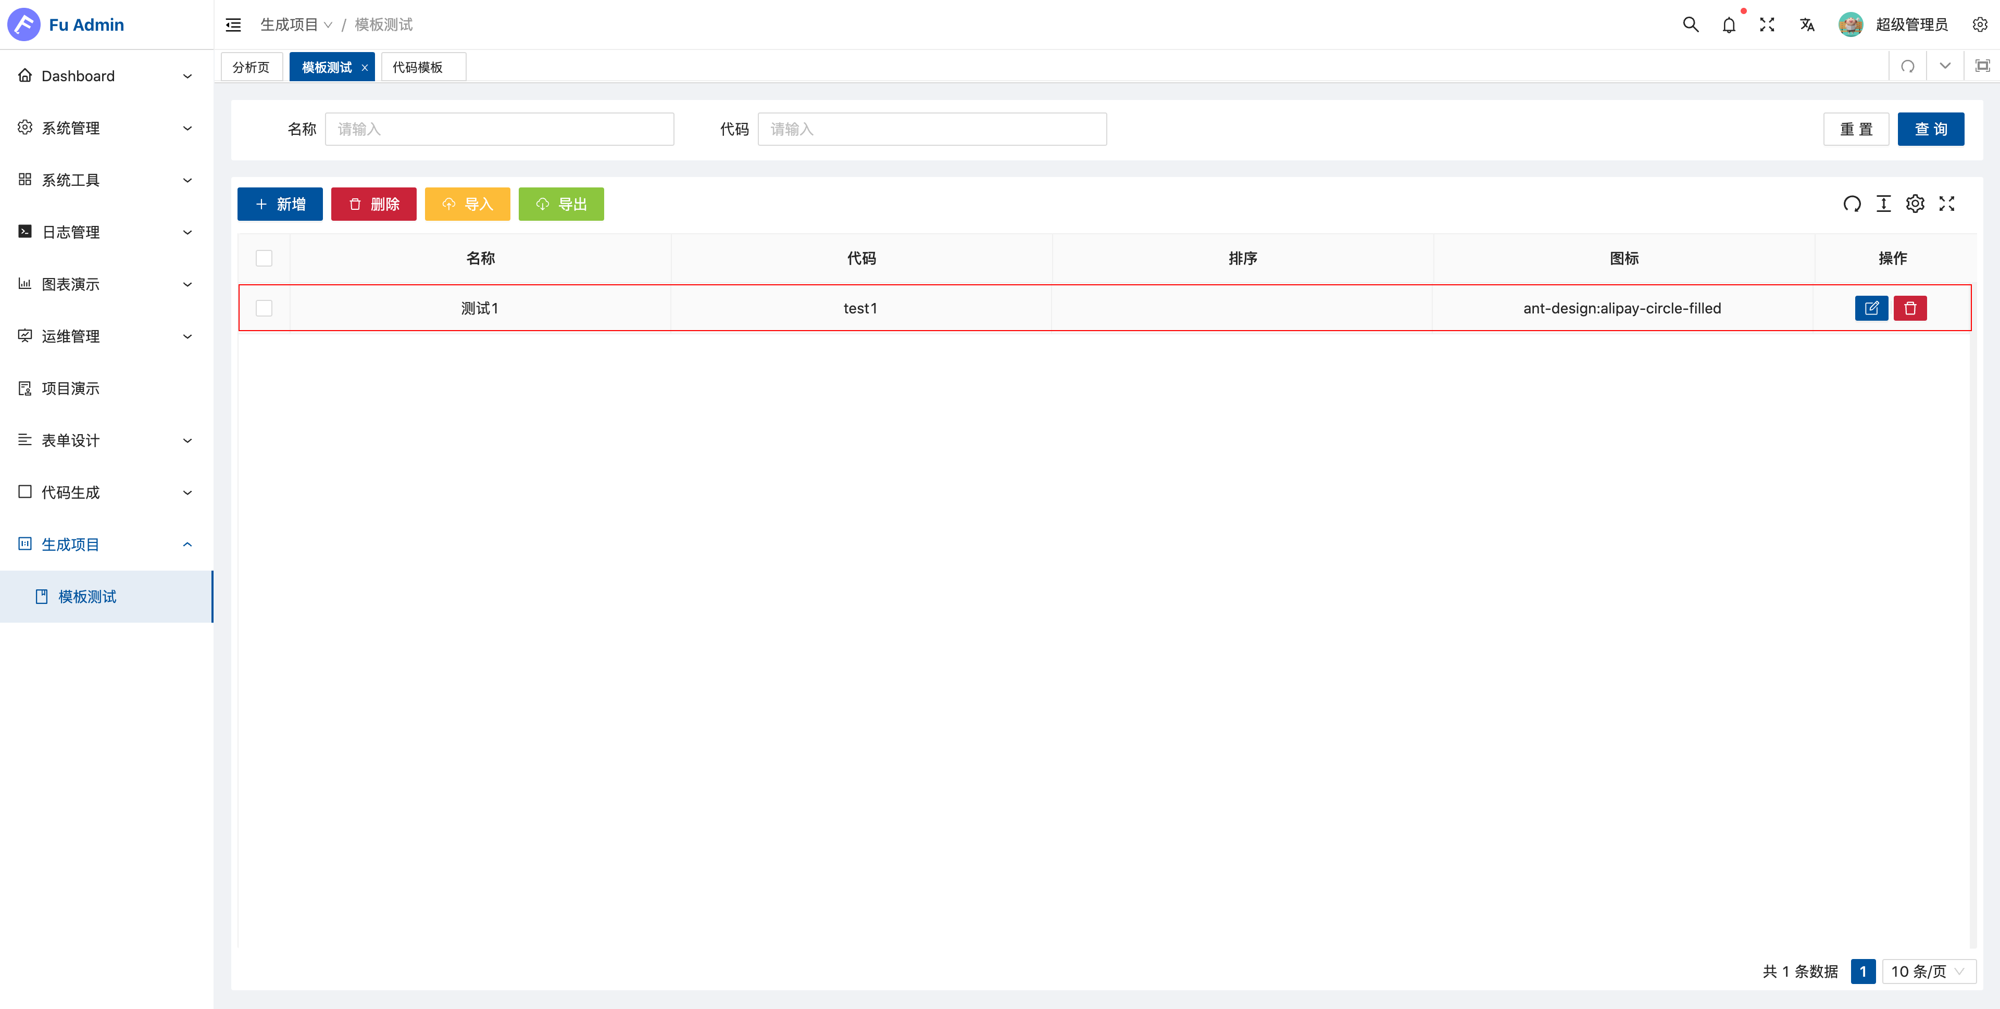Image resolution: width=2000 pixels, height=1009 pixels.
Task: Adjust table row density icon
Action: coord(1883,204)
